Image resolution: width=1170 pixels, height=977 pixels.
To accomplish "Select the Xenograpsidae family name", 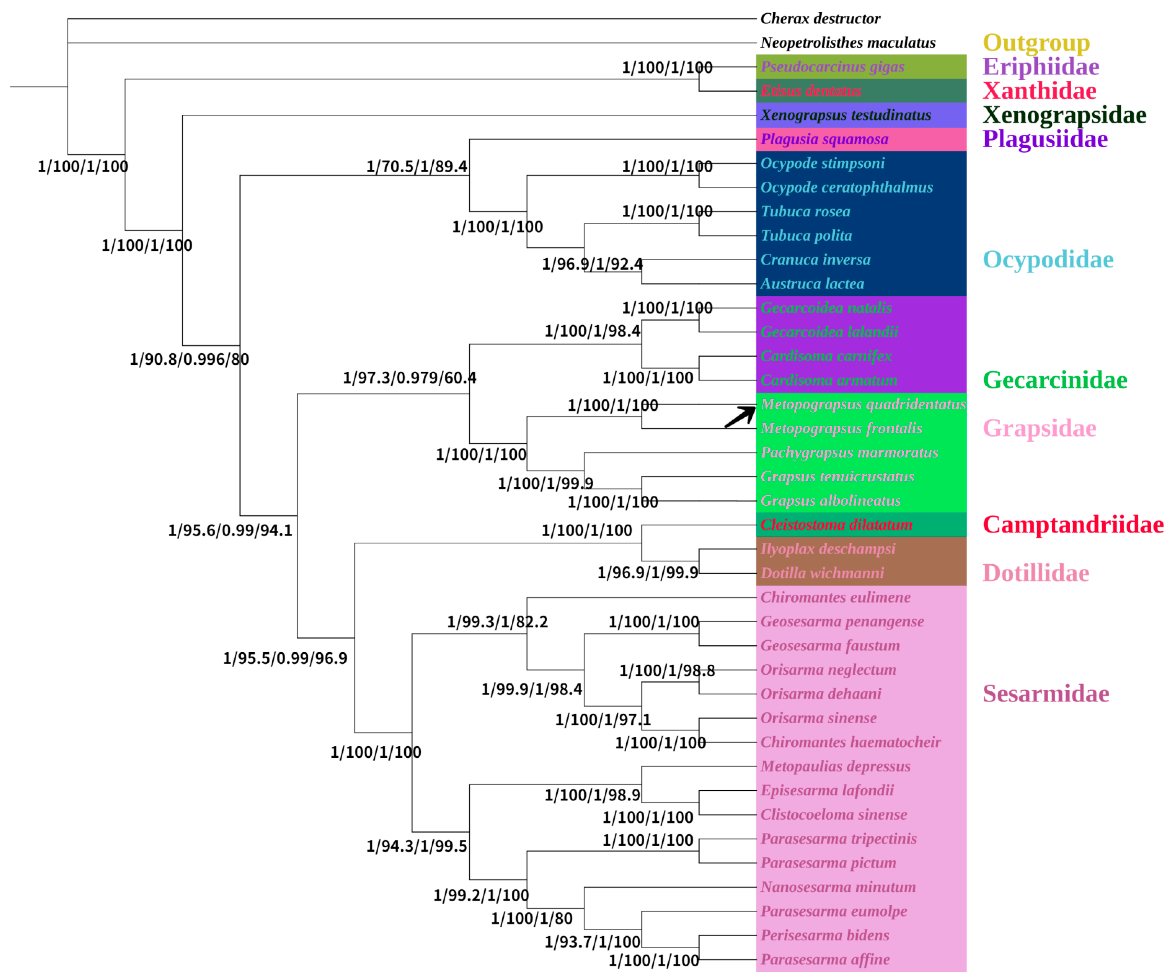I will point(1064,115).
